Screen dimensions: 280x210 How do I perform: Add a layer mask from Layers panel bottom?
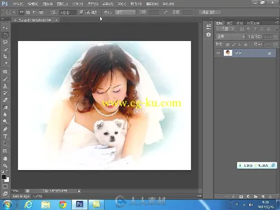point(241,196)
